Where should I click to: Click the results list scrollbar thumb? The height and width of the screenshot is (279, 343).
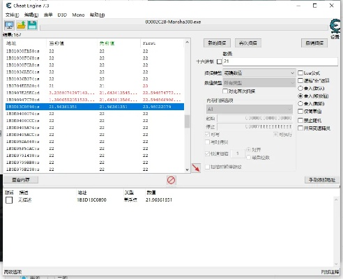tap(187, 121)
